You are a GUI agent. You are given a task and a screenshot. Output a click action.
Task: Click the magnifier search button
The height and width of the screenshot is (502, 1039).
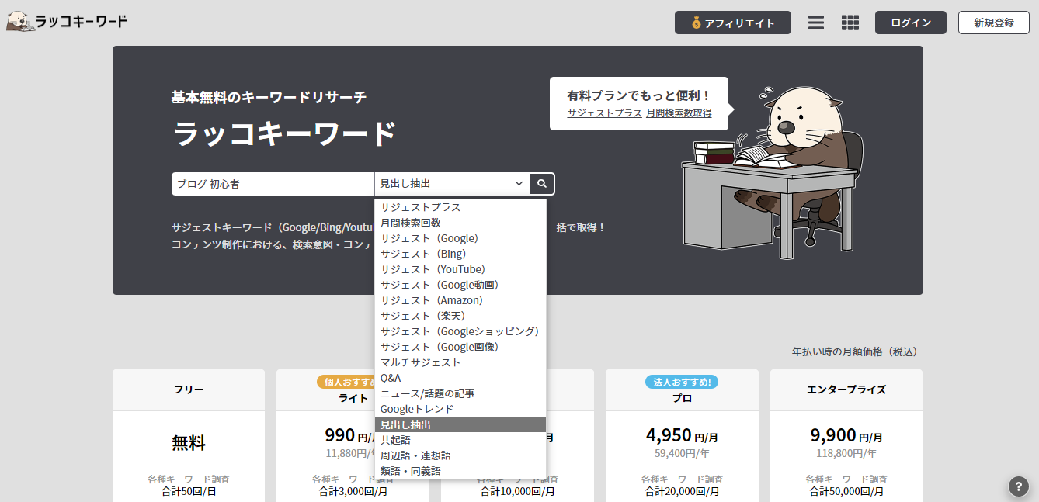click(x=542, y=184)
